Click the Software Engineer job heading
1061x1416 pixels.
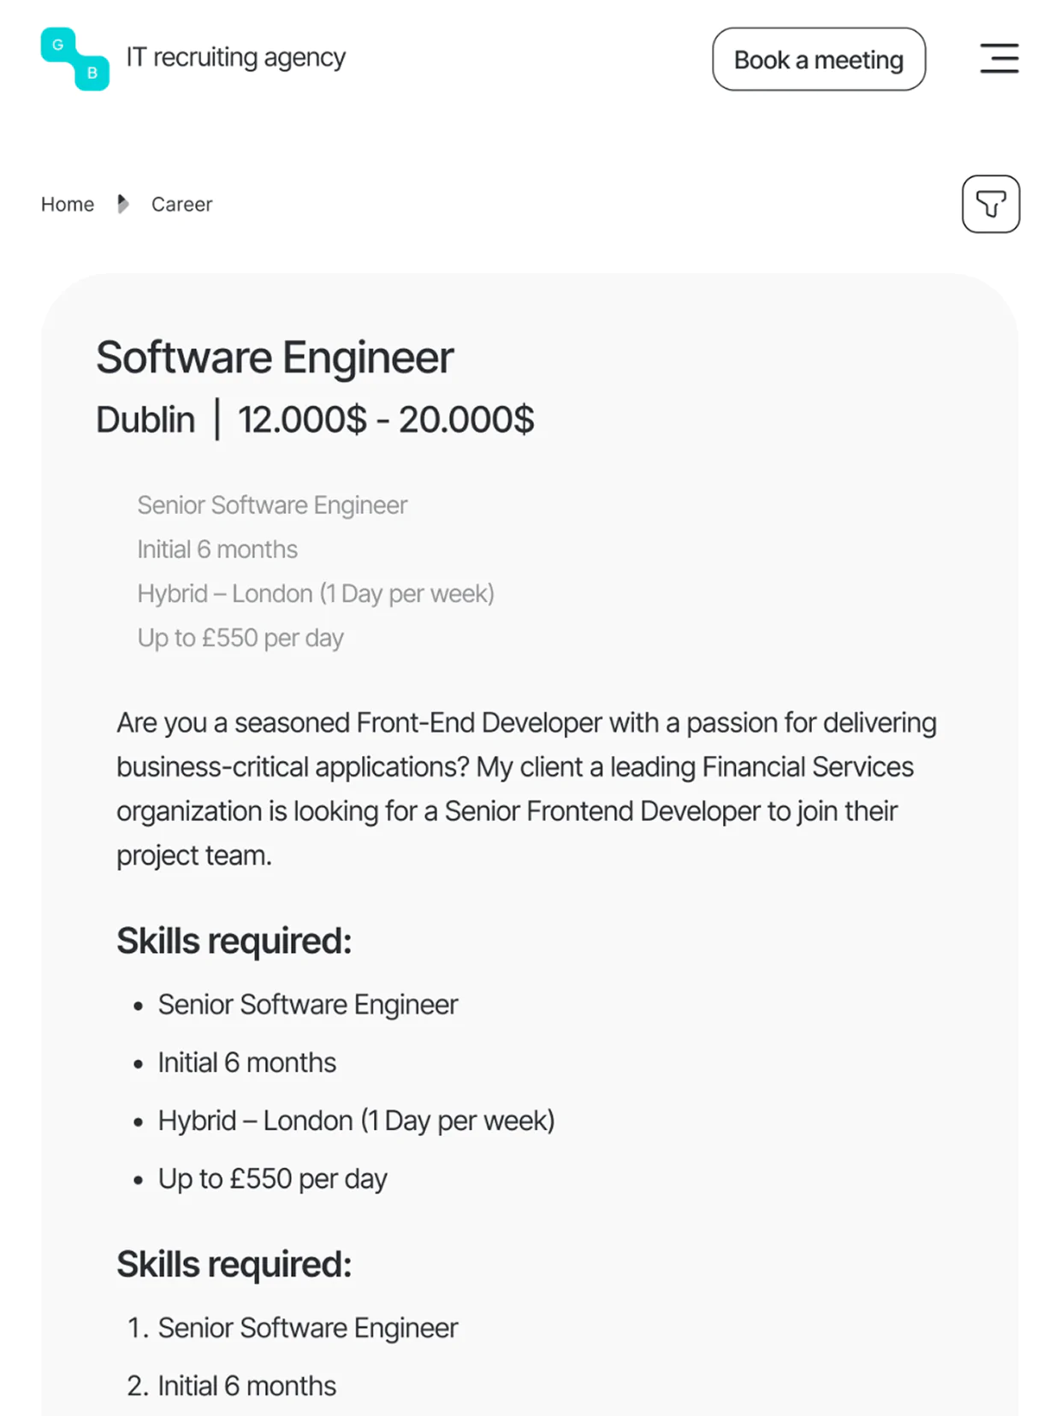tap(275, 357)
